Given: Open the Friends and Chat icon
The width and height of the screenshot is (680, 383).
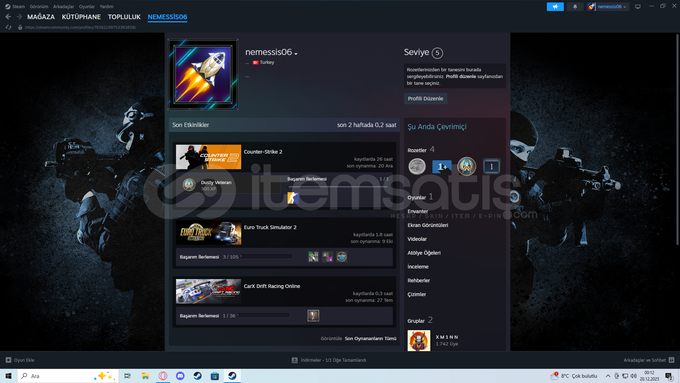Looking at the screenshot, I should tap(671, 360).
